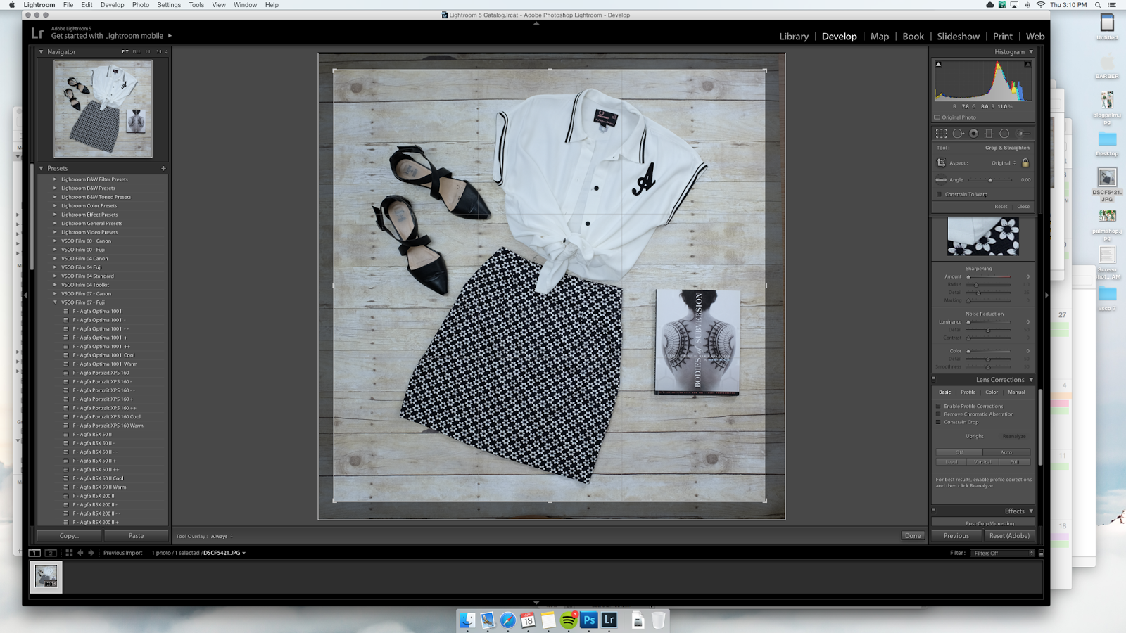Open Photoshop from the Dock
Viewport: 1126px width, 633px height.
(x=589, y=620)
